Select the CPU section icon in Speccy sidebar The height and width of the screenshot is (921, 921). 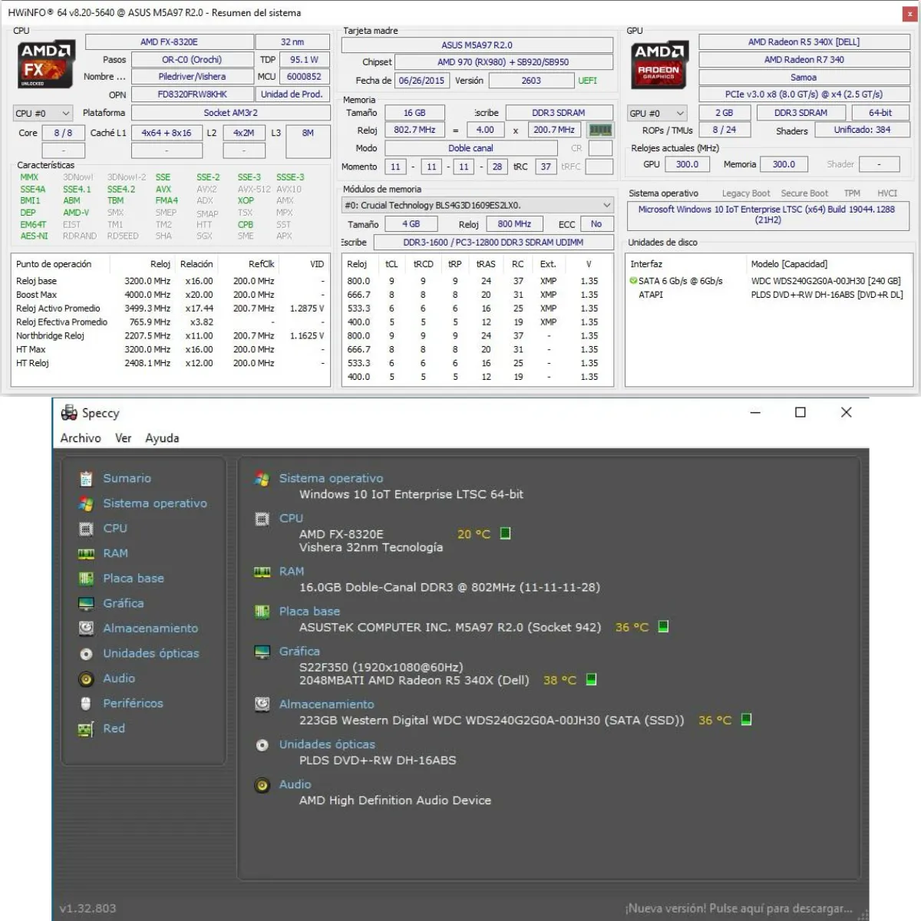point(86,528)
